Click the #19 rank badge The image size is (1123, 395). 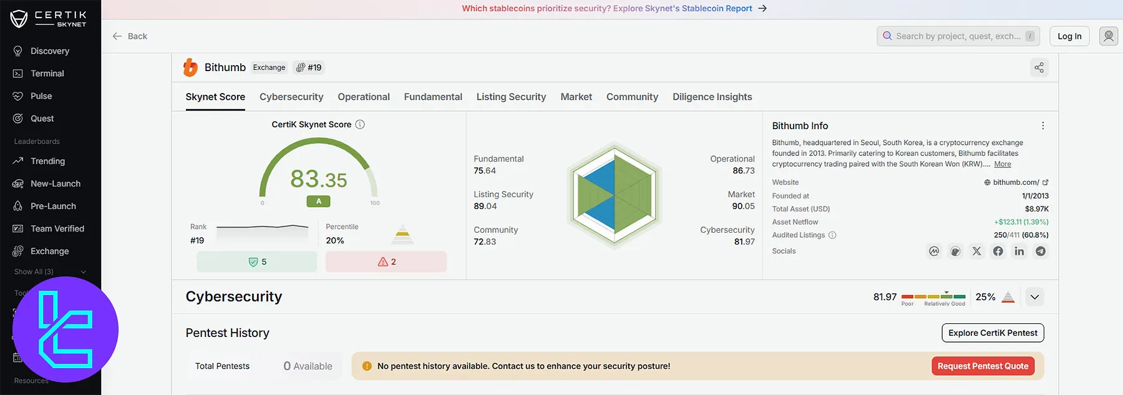[309, 67]
